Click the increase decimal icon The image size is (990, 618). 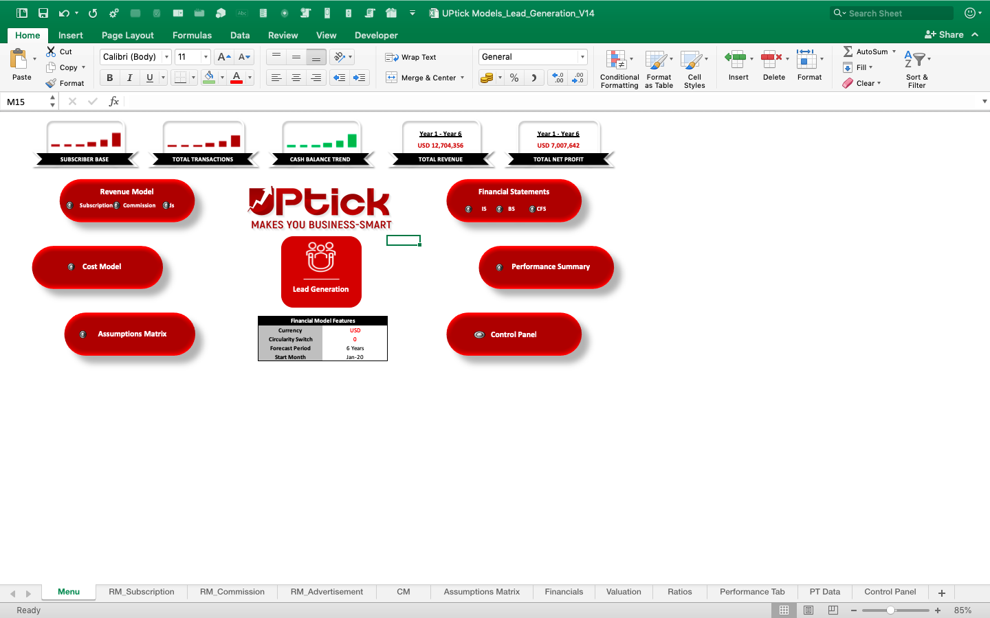(558, 78)
